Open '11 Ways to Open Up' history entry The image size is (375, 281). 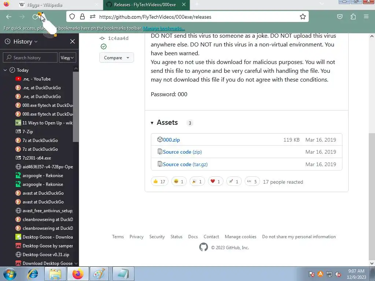tap(44, 123)
